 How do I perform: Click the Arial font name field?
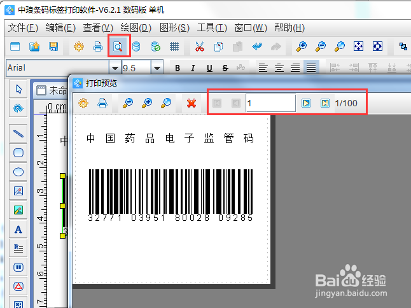[x=57, y=68]
